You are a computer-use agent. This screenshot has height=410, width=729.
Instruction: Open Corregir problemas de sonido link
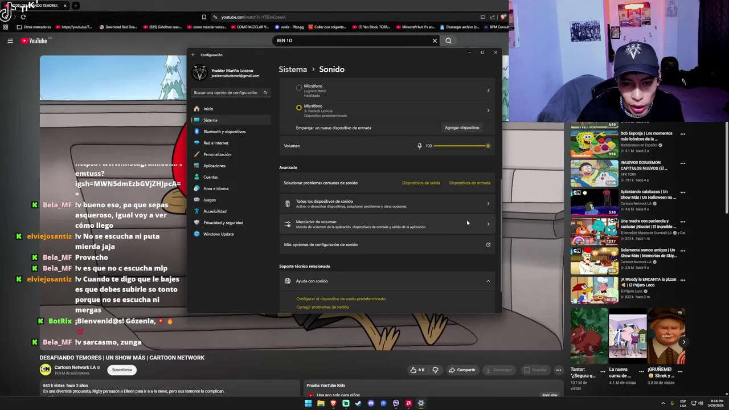click(x=322, y=307)
